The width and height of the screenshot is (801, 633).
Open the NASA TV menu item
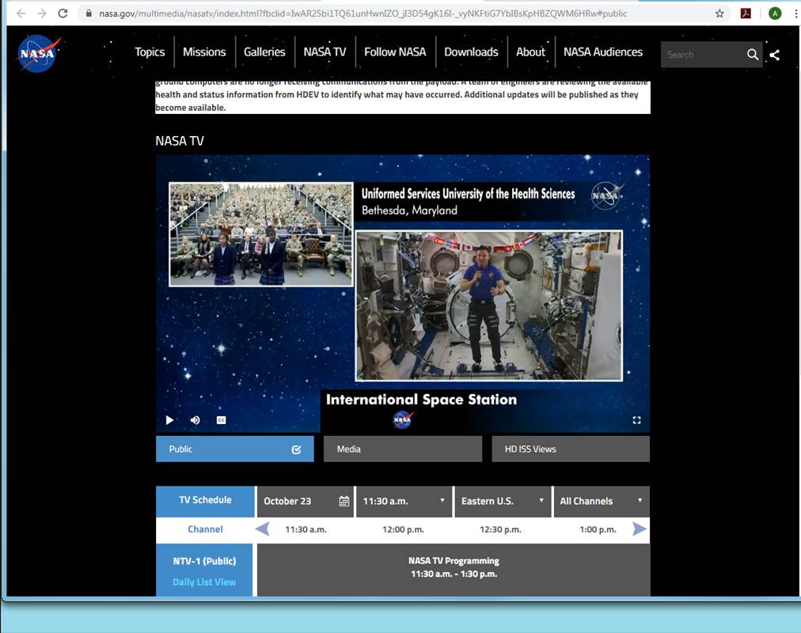pyautogui.click(x=325, y=52)
